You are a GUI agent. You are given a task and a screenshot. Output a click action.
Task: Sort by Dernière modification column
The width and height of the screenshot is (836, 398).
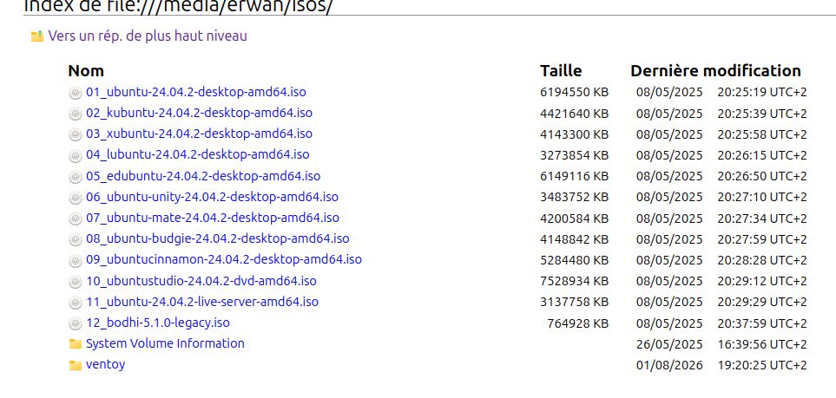pos(715,71)
